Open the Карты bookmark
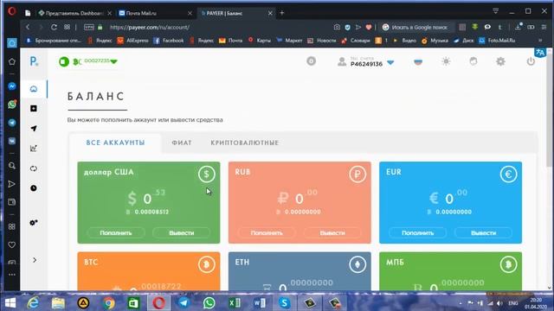 click(x=260, y=41)
